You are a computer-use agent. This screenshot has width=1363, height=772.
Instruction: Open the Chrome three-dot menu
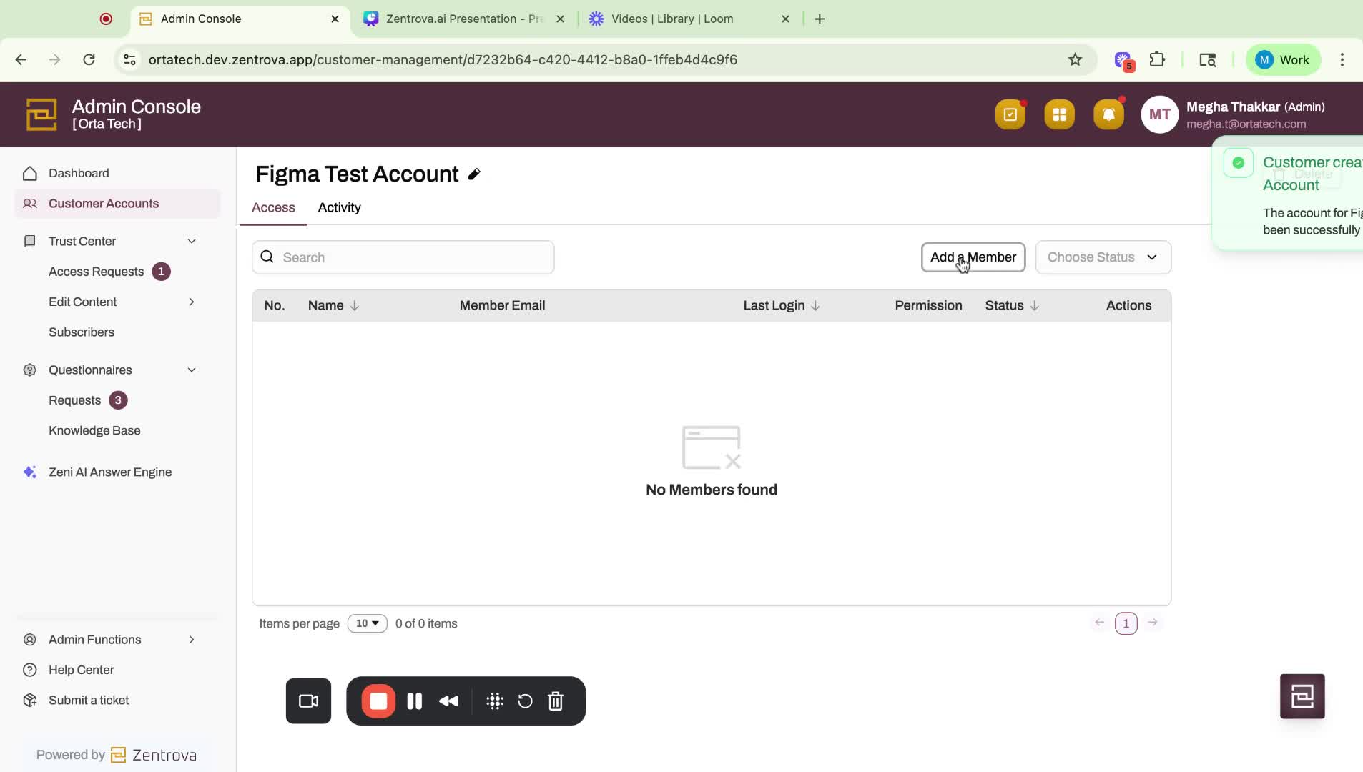1342,59
